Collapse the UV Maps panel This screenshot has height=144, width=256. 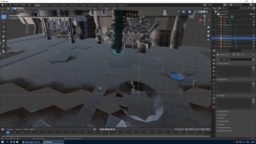(222, 96)
